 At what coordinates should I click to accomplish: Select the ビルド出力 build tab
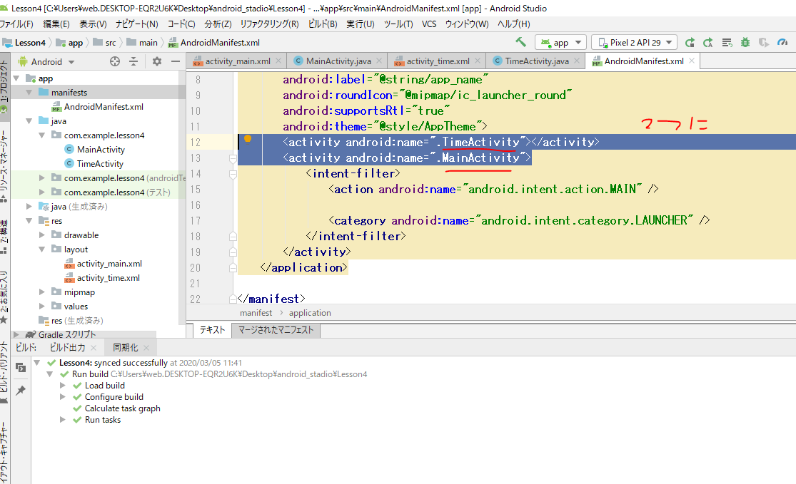68,348
